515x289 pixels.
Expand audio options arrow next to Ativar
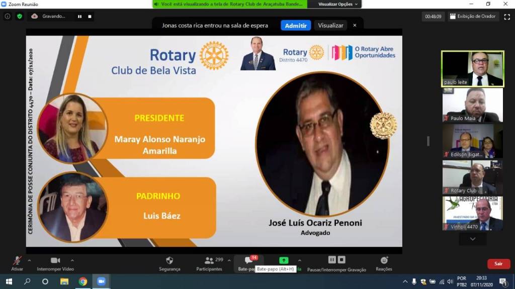[x=29, y=260]
